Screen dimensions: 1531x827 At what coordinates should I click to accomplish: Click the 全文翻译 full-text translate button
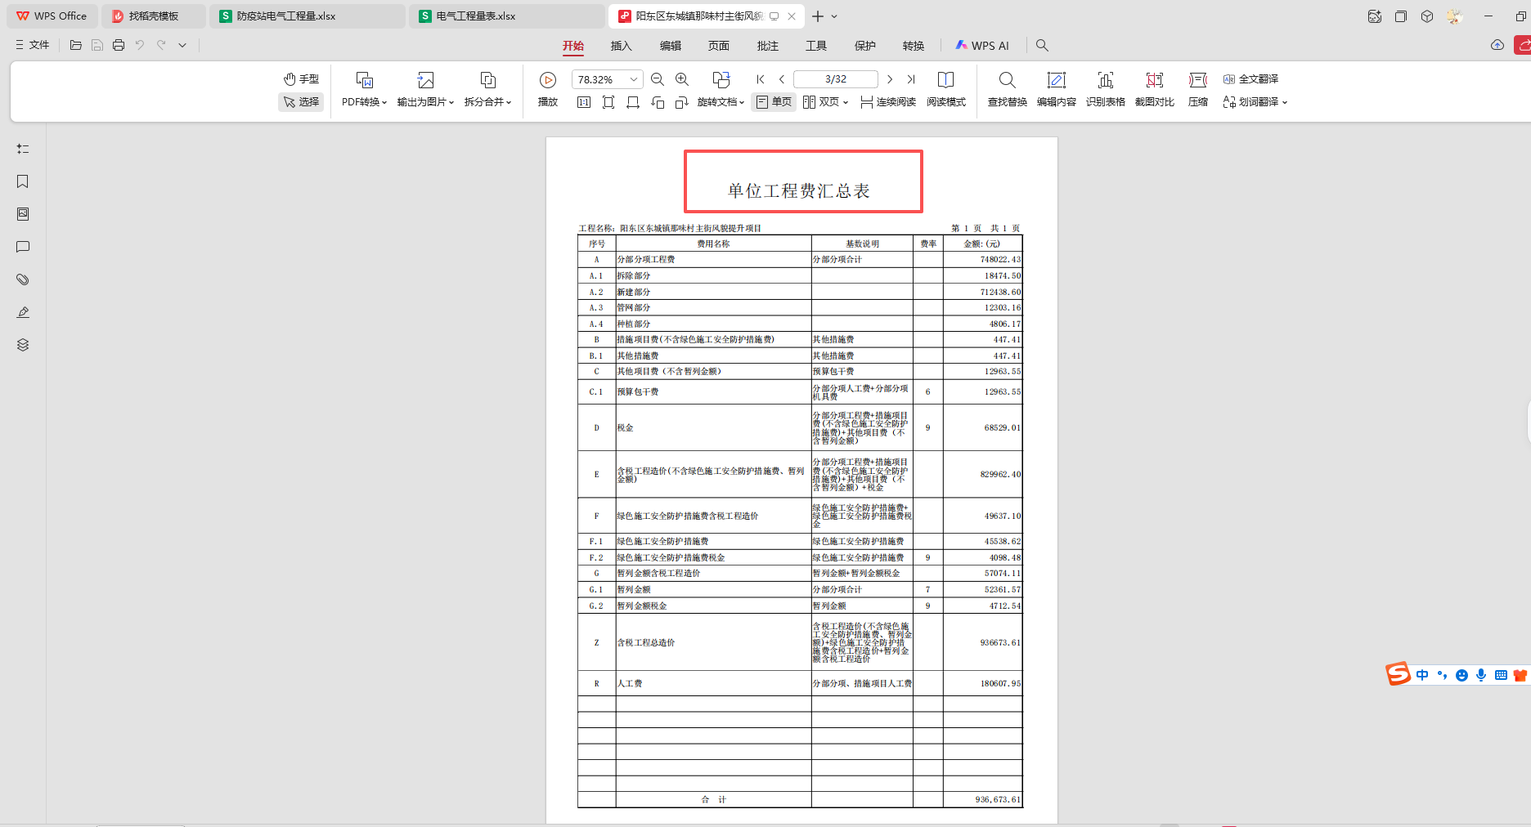tap(1251, 78)
